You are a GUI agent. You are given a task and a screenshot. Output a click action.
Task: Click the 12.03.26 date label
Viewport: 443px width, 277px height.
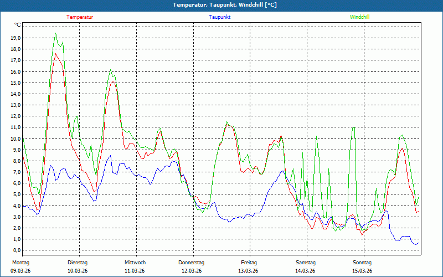[x=192, y=271]
